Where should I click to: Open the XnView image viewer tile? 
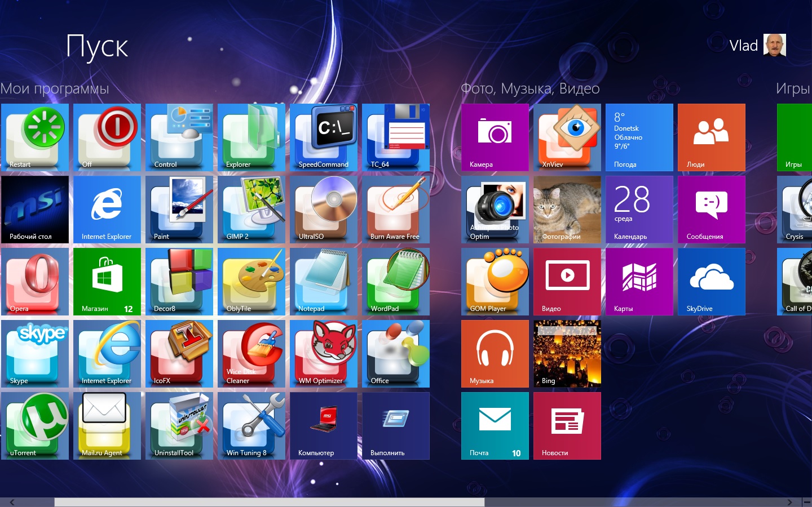(x=567, y=137)
